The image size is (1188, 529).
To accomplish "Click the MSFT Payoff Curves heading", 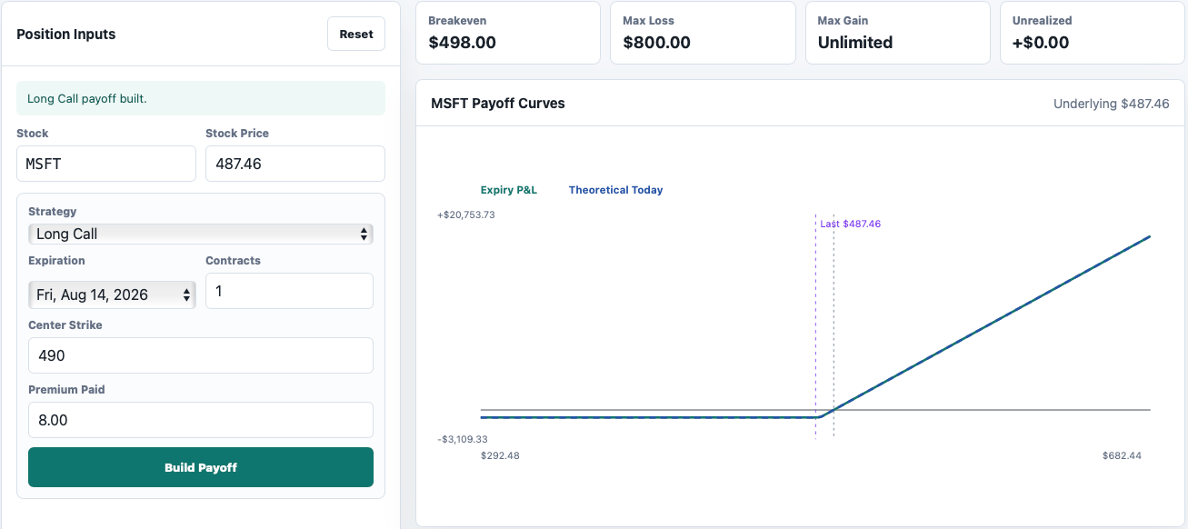I will coord(498,104).
